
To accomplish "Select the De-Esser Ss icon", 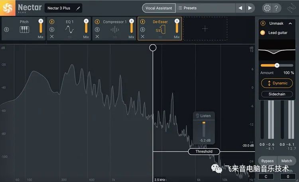I will pos(160,30).
